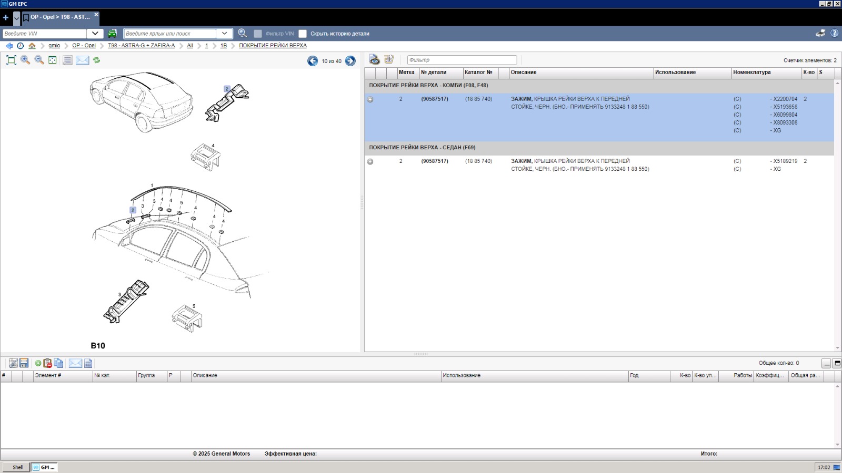Open the OP - Opel breadcrumb link
The width and height of the screenshot is (842, 473).
pyautogui.click(x=84, y=46)
